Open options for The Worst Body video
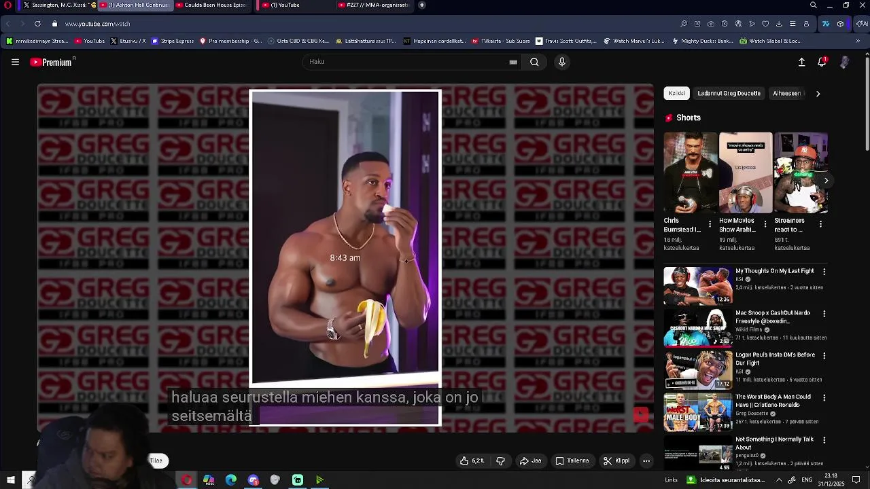This screenshot has width=870, height=489. pos(824,398)
